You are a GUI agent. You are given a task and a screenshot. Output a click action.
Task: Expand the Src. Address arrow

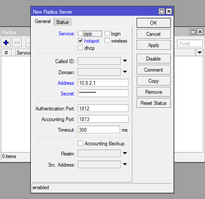[x=125, y=164]
